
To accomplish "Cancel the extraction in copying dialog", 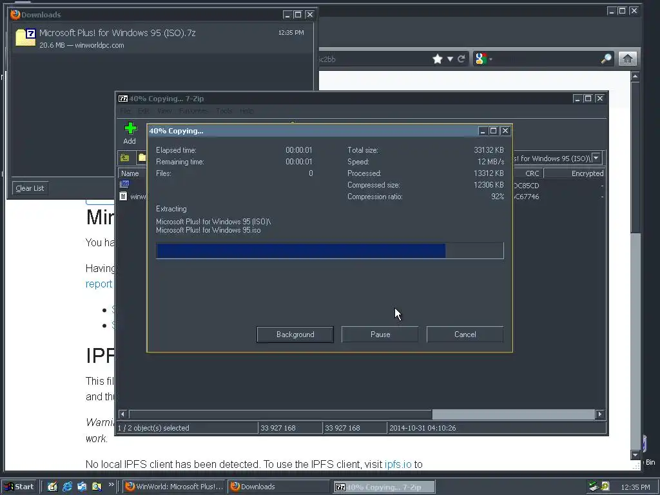I will click(x=465, y=335).
